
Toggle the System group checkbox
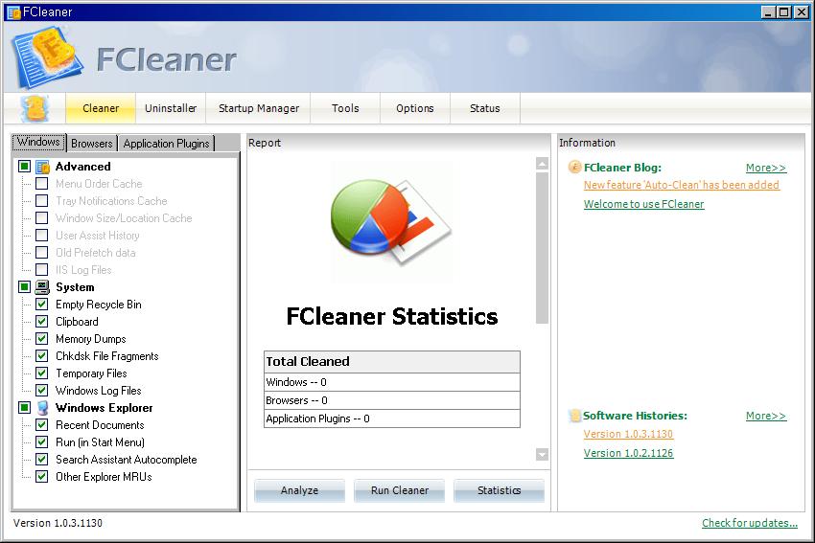[x=24, y=286]
